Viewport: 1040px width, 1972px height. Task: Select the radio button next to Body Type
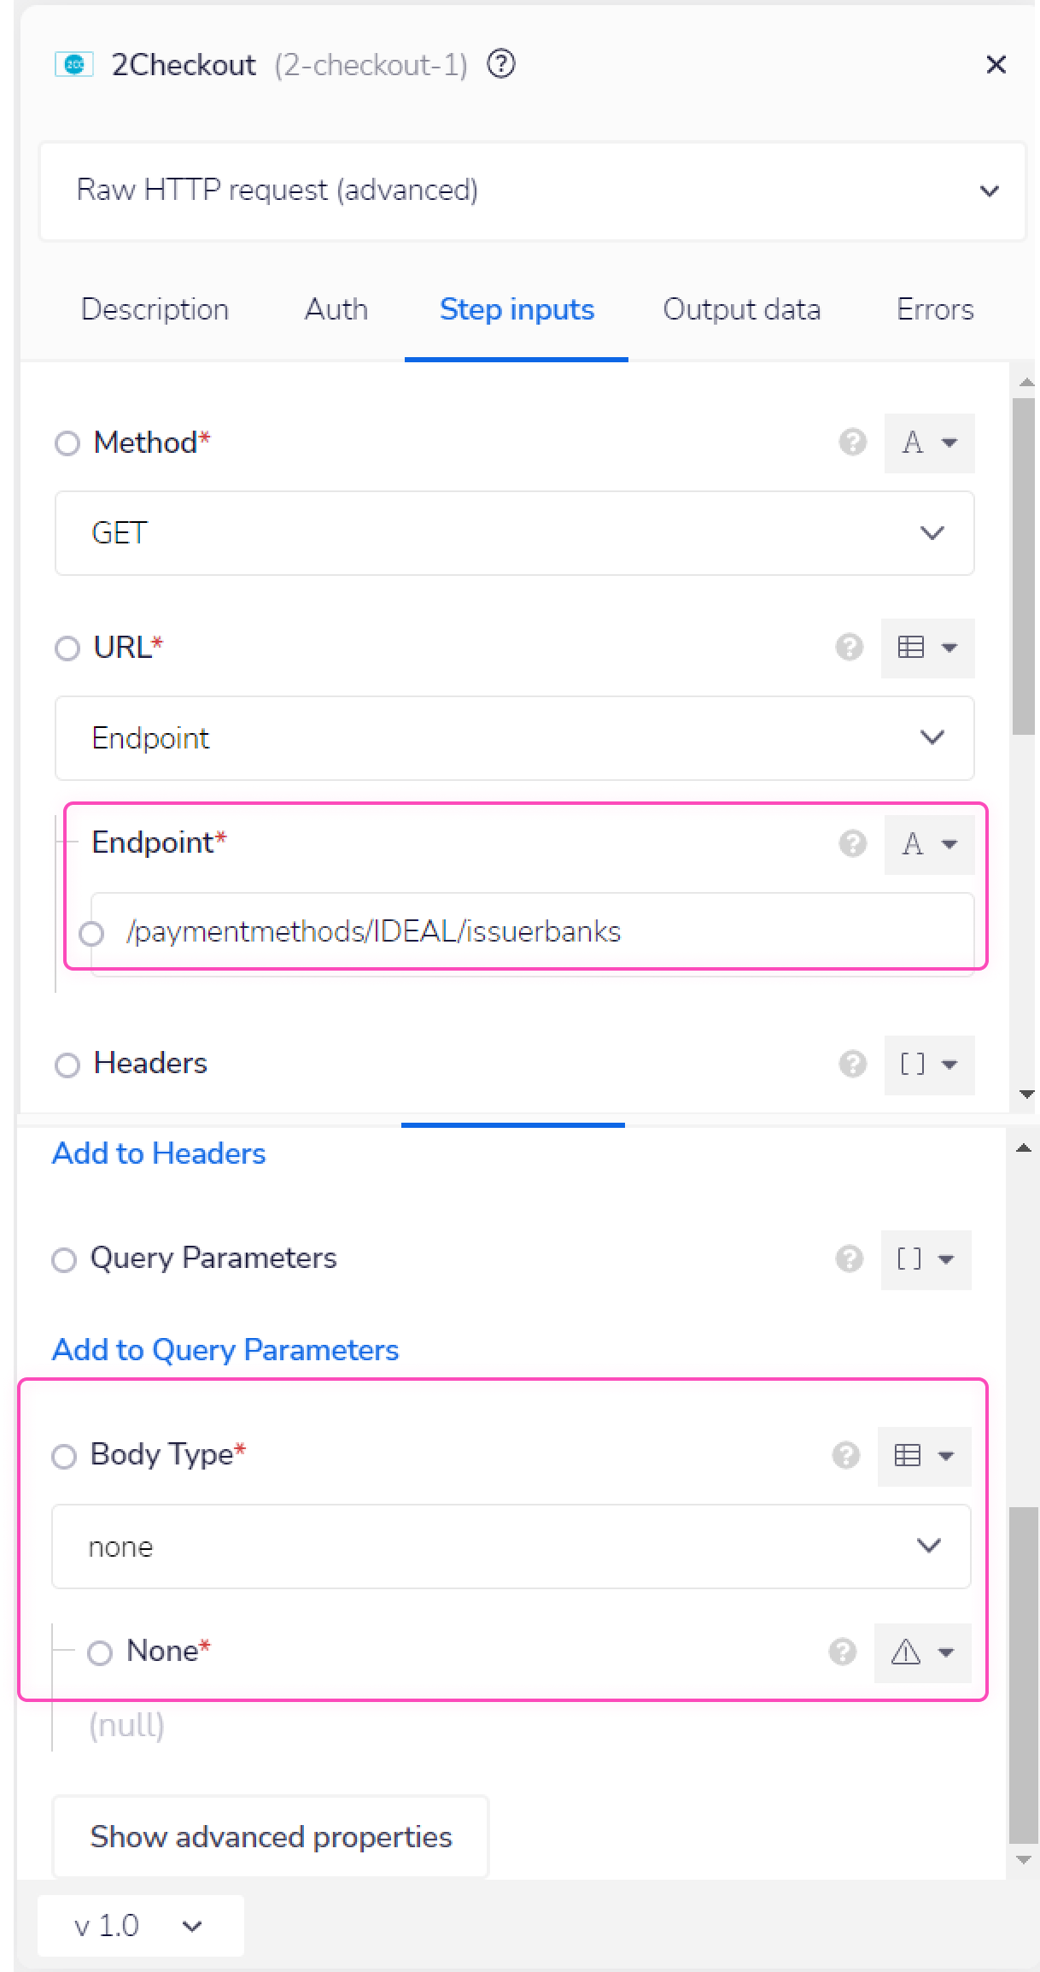[63, 1455]
